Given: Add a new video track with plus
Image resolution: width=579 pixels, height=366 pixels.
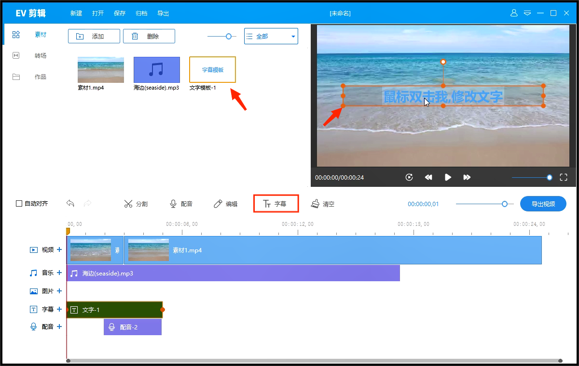Looking at the screenshot, I should [59, 249].
